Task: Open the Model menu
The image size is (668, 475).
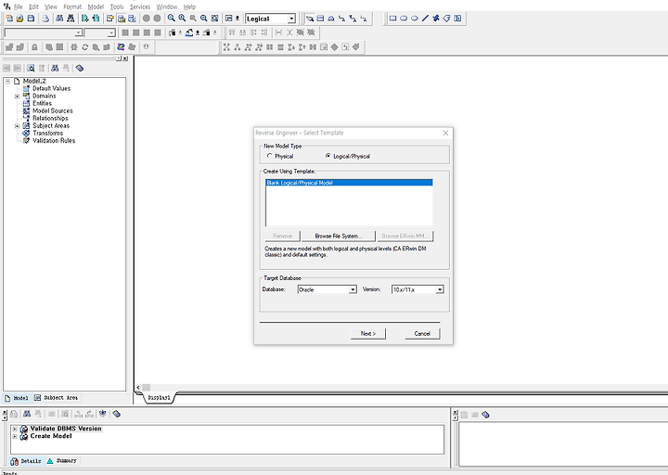Action: (x=96, y=6)
